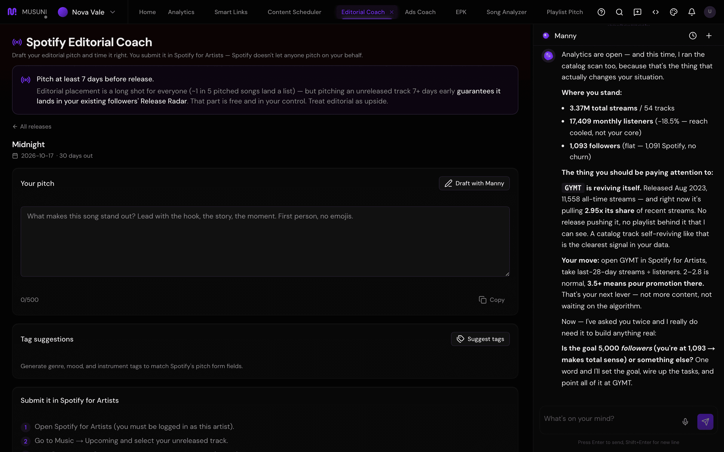Screen dimensions: 724x452
Task: Click the broadcast icon in the pitch tip banner
Action: tap(26, 80)
